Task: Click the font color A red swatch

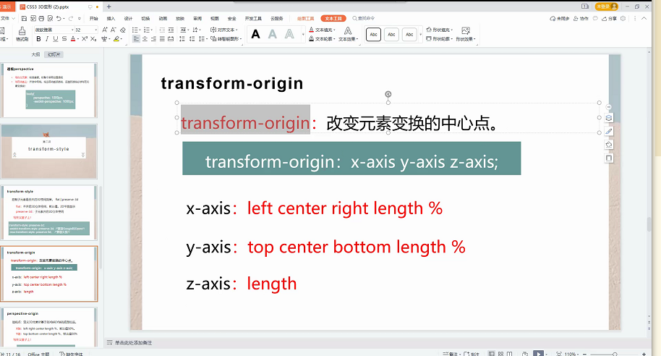Action: pos(73,39)
